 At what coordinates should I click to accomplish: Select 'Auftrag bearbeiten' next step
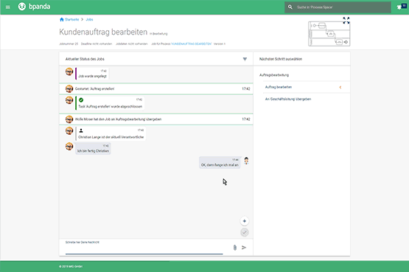click(279, 87)
